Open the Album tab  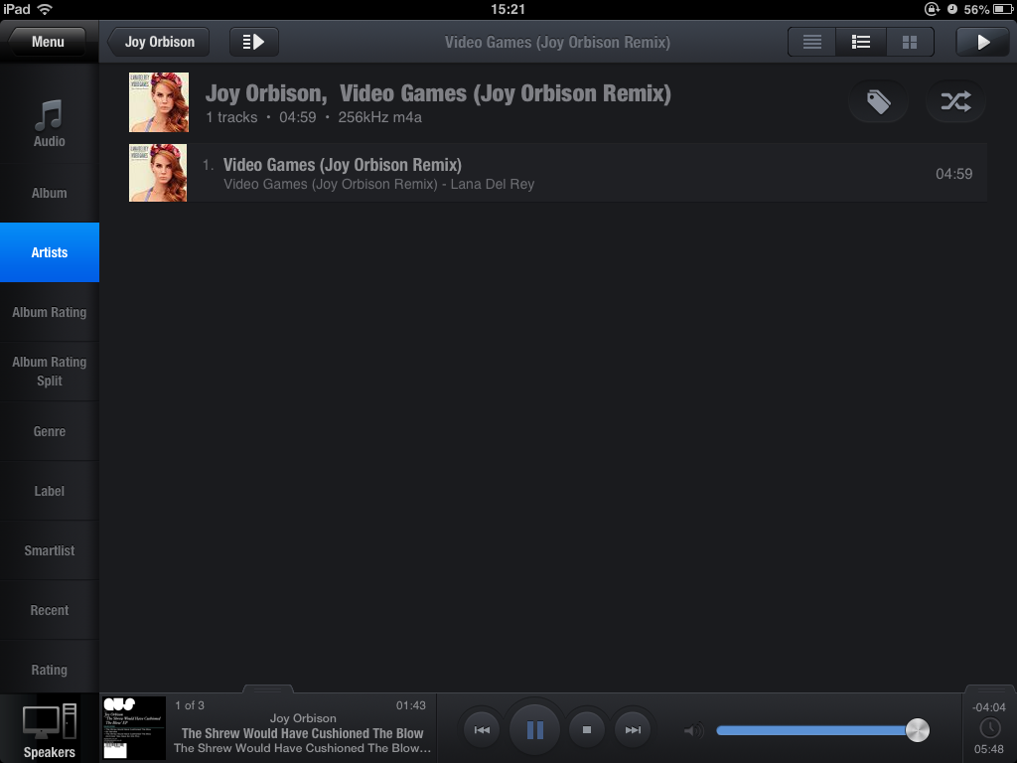(x=50, y=194)
